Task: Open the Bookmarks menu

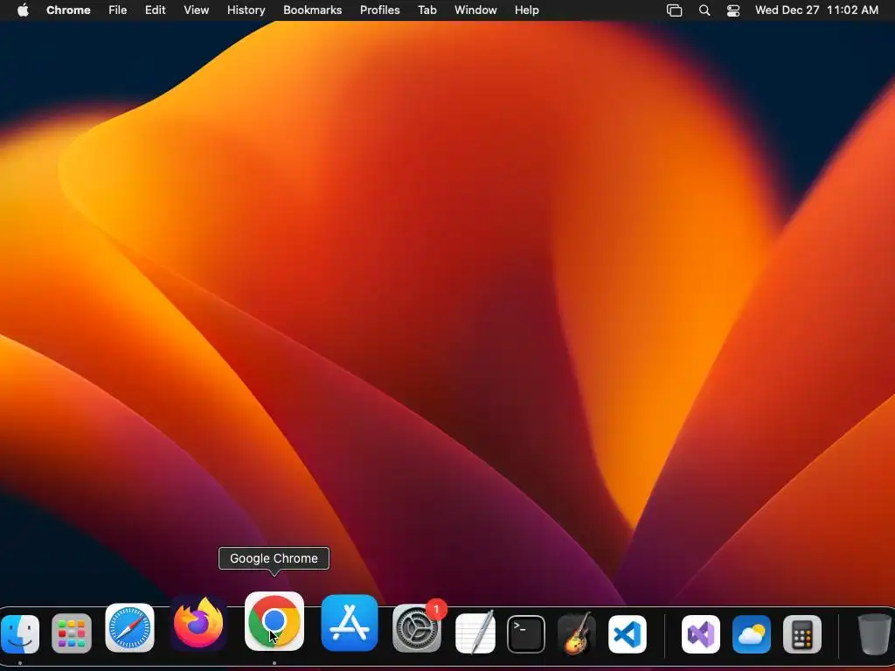Action: [312, 10]
